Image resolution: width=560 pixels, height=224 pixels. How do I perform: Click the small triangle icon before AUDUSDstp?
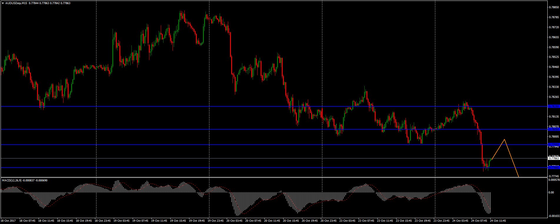(x=3, y=3)
